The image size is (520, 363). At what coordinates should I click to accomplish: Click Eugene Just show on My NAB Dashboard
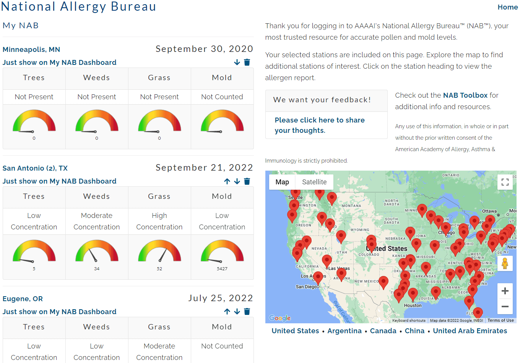59,311
